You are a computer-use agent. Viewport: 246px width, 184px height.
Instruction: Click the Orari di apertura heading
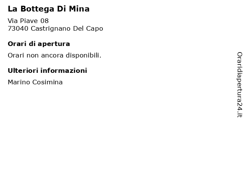pyautogui.click(x=39, y=44)
